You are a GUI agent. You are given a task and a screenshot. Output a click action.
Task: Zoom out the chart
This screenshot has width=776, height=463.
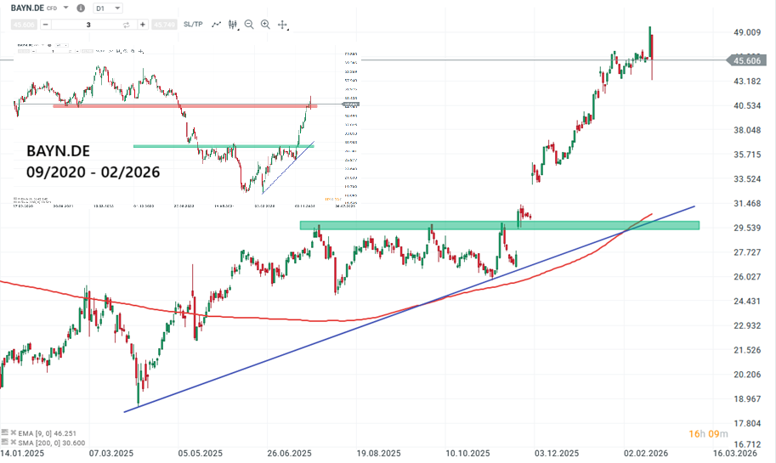pyautogui.click(x=249, y=25)
